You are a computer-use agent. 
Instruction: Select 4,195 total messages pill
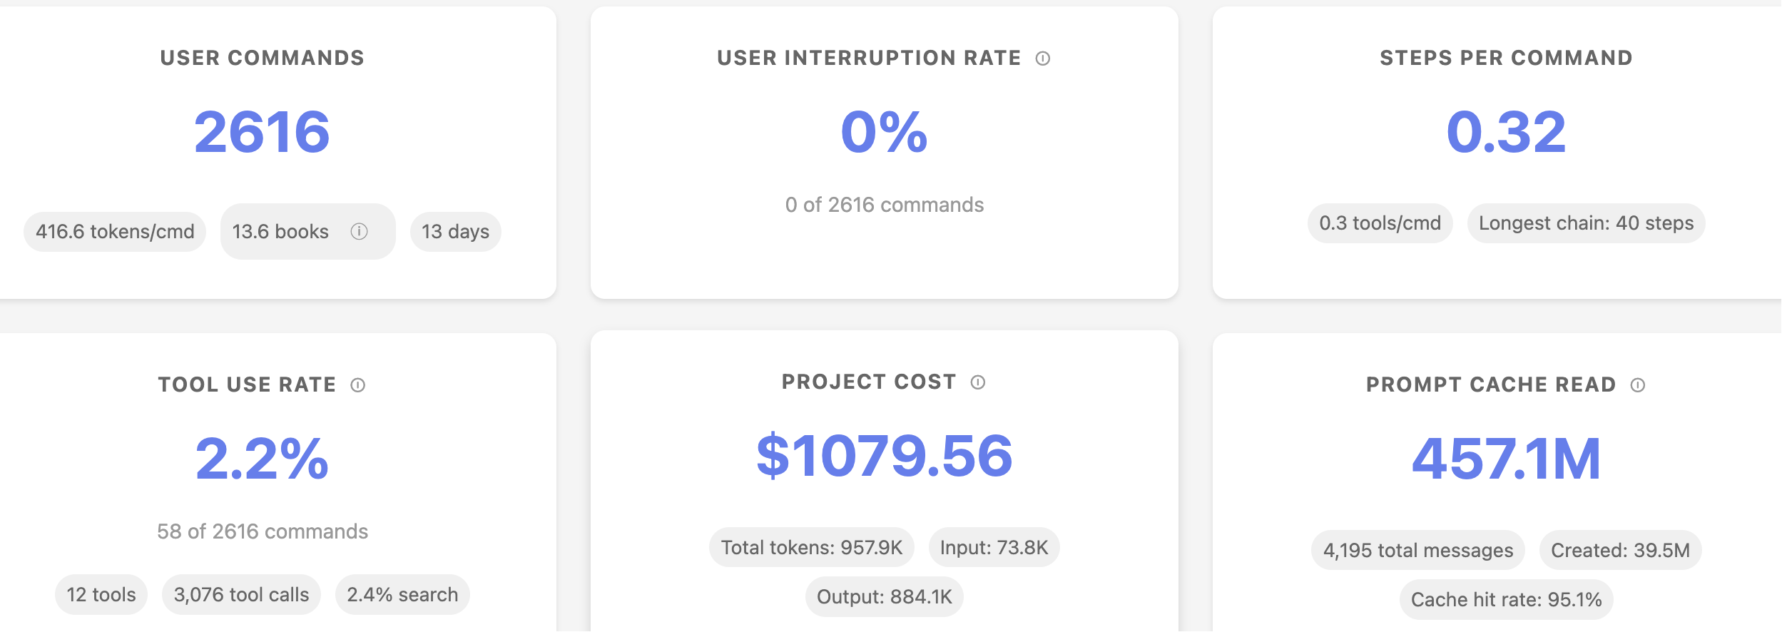pyautogui.click(x=1417, y=551)
